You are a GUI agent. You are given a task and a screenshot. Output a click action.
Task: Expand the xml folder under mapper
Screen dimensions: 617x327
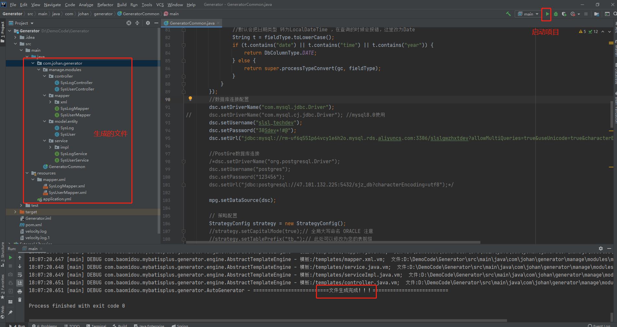click(50, 102)
